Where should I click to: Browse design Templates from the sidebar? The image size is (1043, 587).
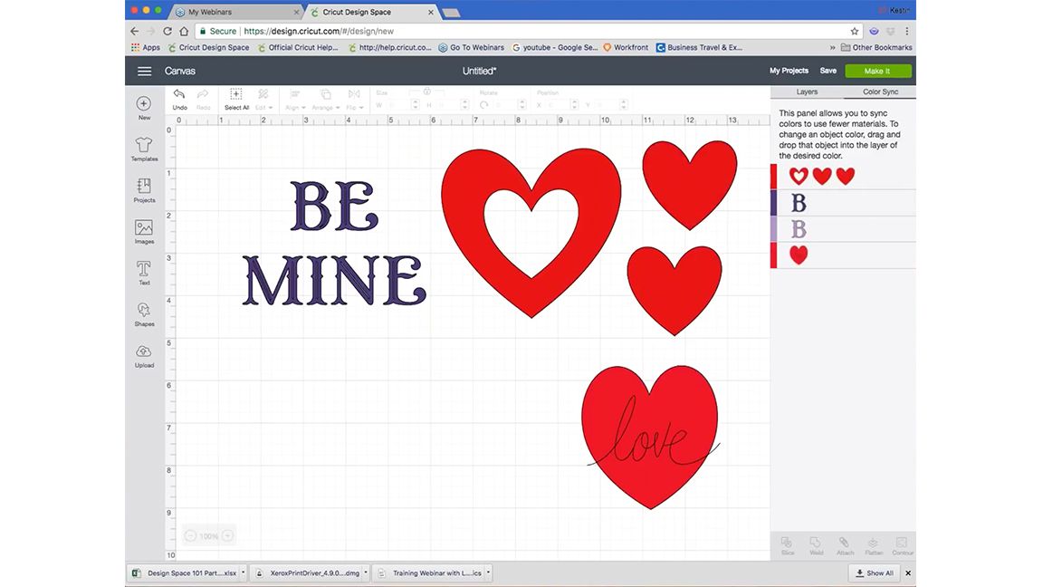pos(144,149)
